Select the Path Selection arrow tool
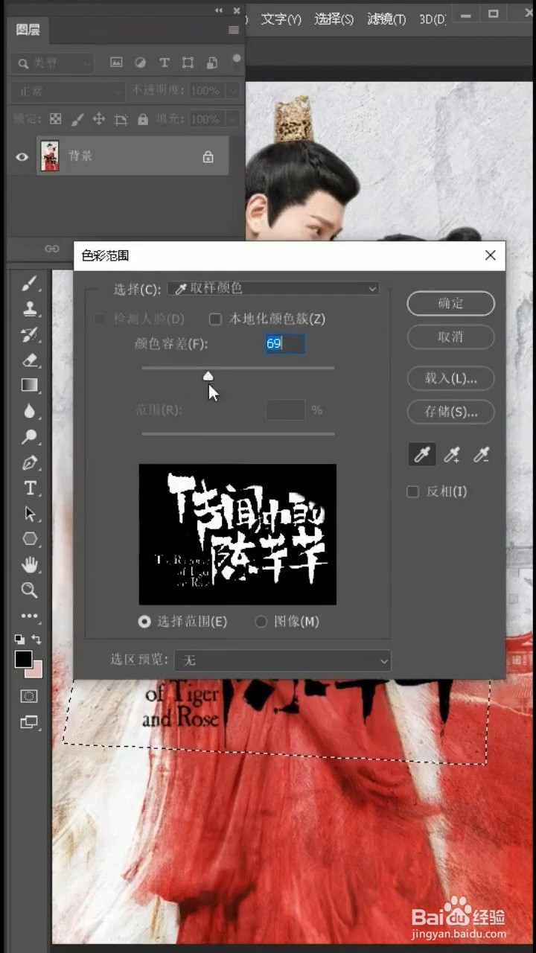 click(x=30, y=514)
